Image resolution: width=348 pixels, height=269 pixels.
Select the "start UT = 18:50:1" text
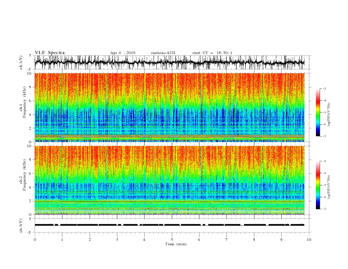click(212, 53)
